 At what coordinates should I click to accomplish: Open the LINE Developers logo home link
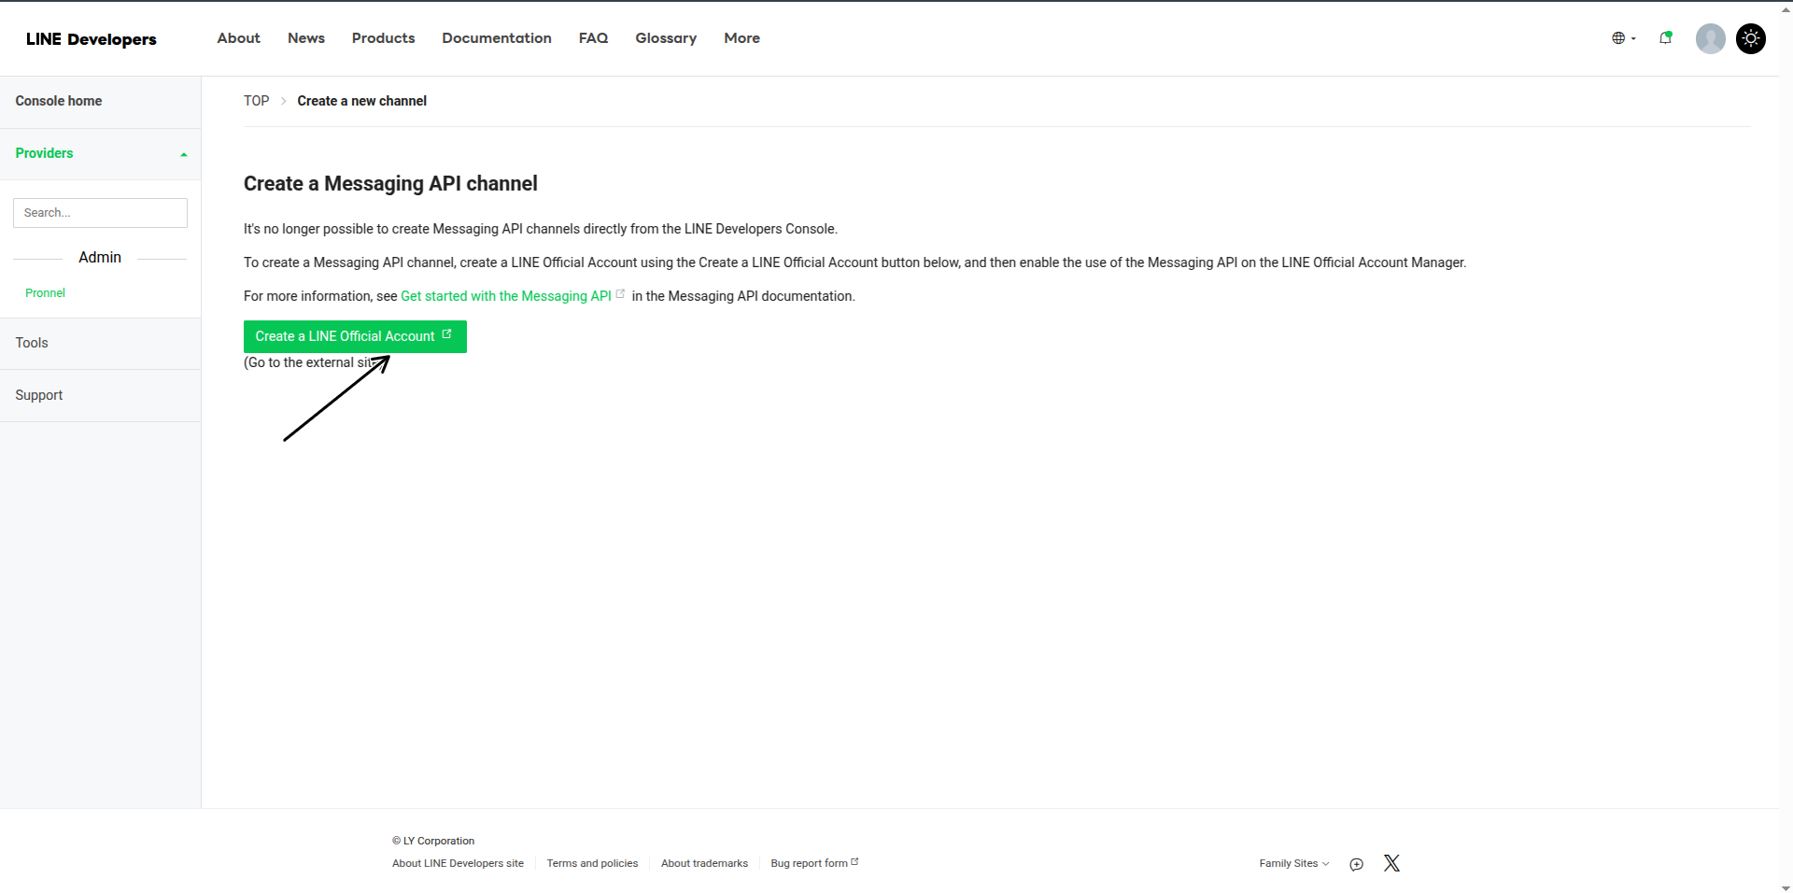click(x=92, y=39)
